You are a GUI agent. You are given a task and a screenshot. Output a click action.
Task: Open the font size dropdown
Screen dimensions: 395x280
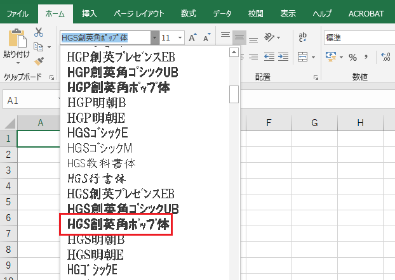[180, 38]
